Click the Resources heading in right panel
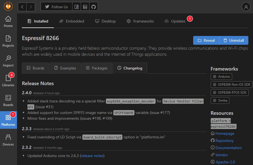The width and height of the screenshot is (253, 165). (222, 113)
